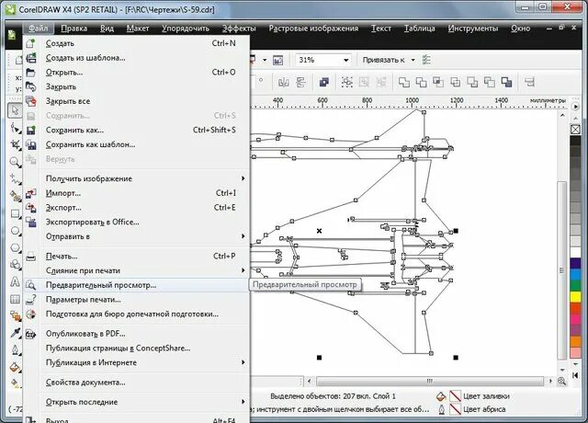
Task: Click the Combine objects icon
Action: [x=324, y=82]
